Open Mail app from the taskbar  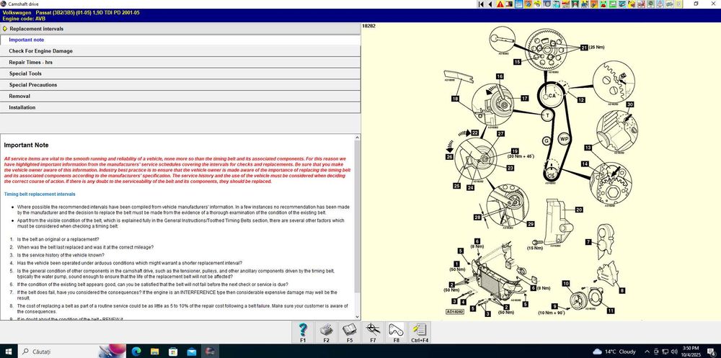[x=192, y=352]
